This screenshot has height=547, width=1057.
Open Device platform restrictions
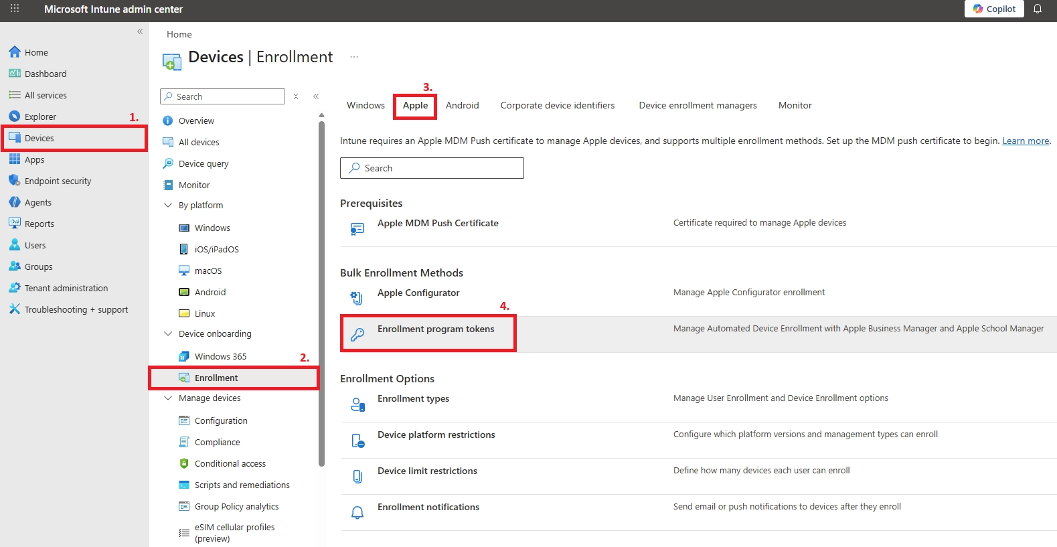point(436,435)
